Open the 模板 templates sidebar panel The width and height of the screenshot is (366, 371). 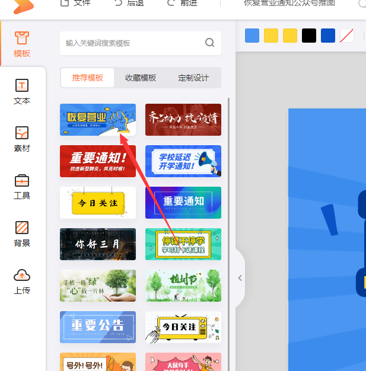[22, 44]
